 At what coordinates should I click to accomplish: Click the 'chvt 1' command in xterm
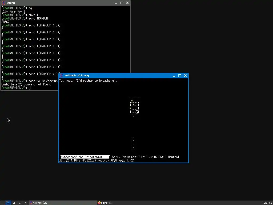33,15
